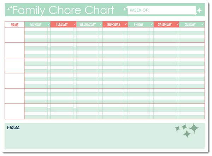Image resolution: width=212 pixels, height=156 pixels.
Task: Check the first Monday checkbox cell
Action: coord(49,29)
